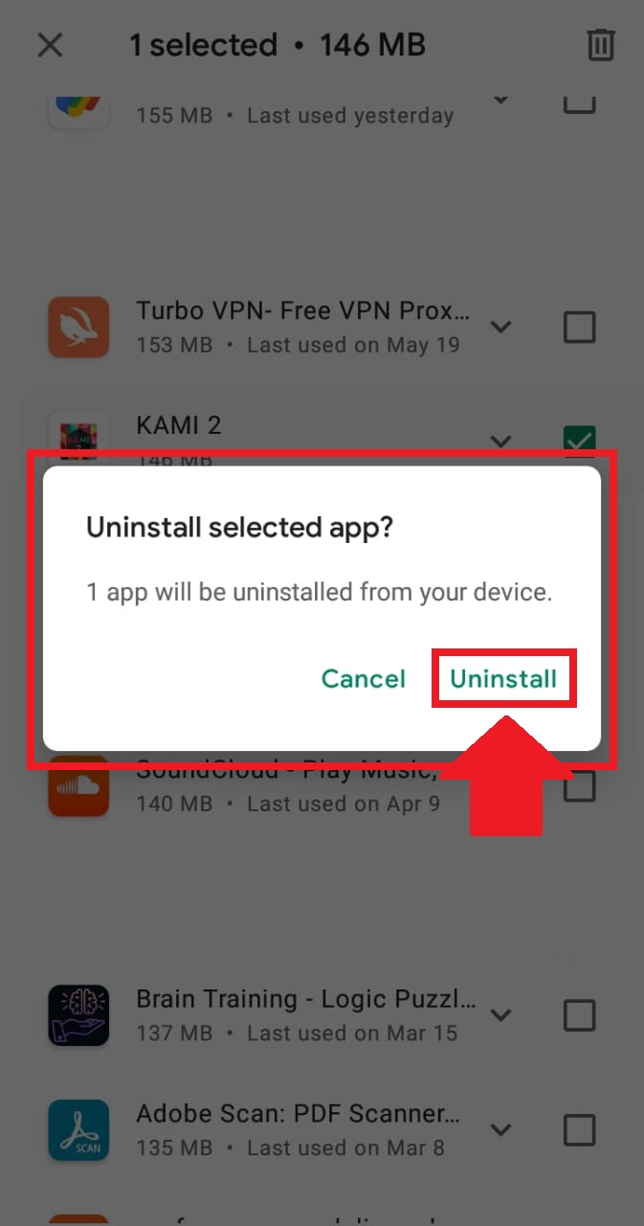644x1226 pixels.
Task: Tap the Adobe Scan app icon
Action: tap(78, 1129)
